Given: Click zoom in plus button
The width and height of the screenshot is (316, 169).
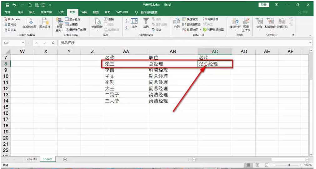Looking at the screenshot, I should tap(300, 165).
